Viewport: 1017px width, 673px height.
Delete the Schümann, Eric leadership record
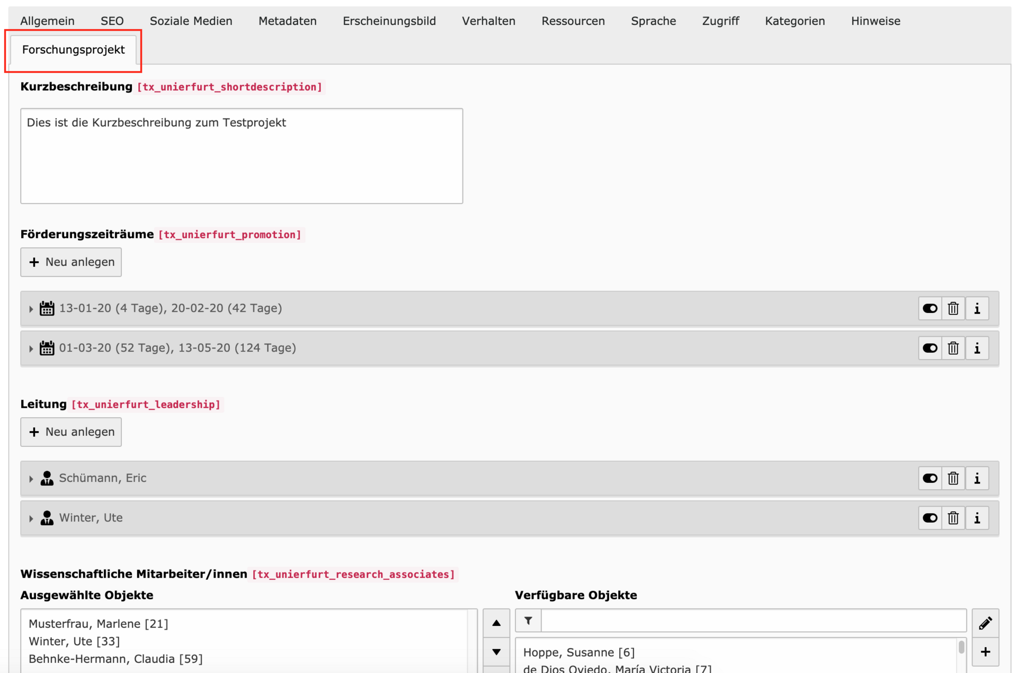pos(953,478)
